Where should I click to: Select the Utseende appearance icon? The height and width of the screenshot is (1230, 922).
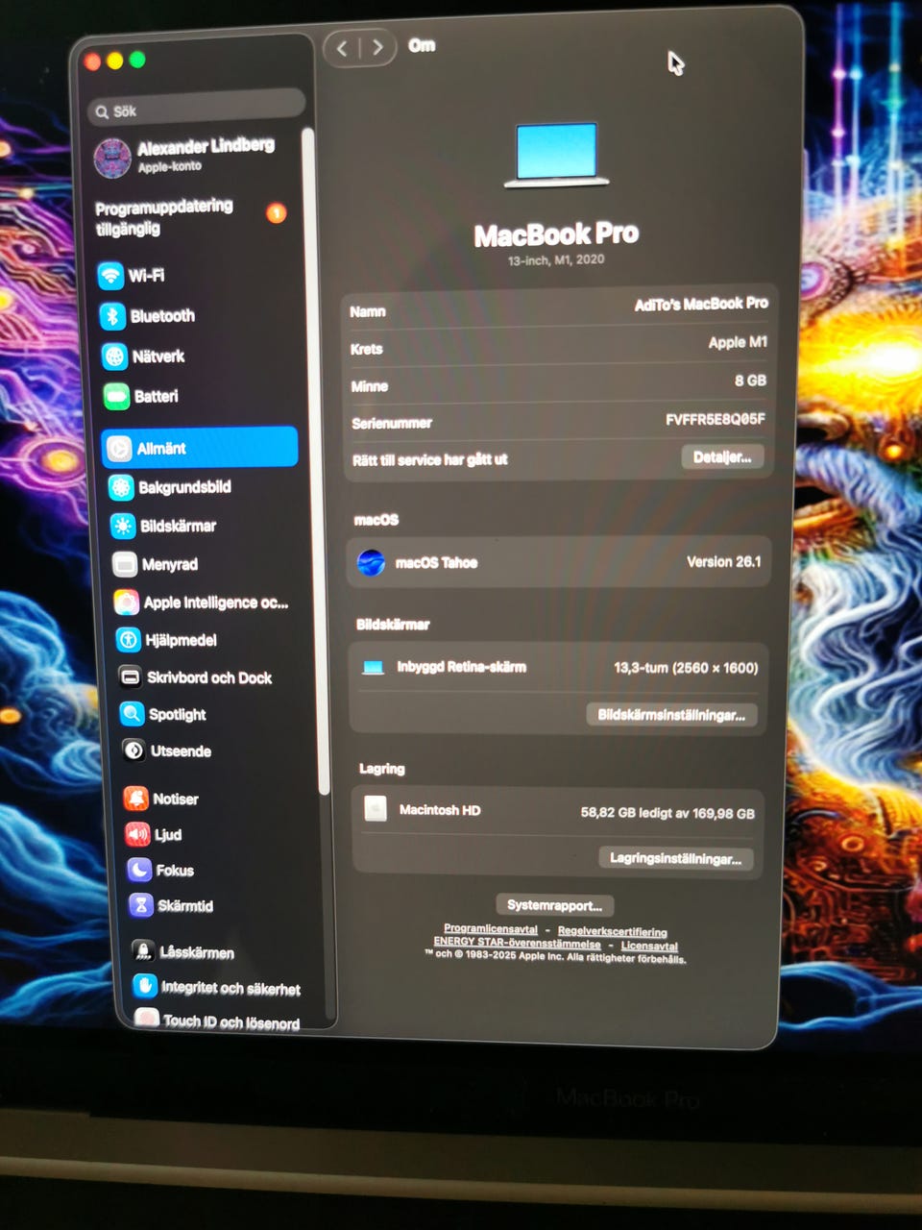[x=134, y=750]
